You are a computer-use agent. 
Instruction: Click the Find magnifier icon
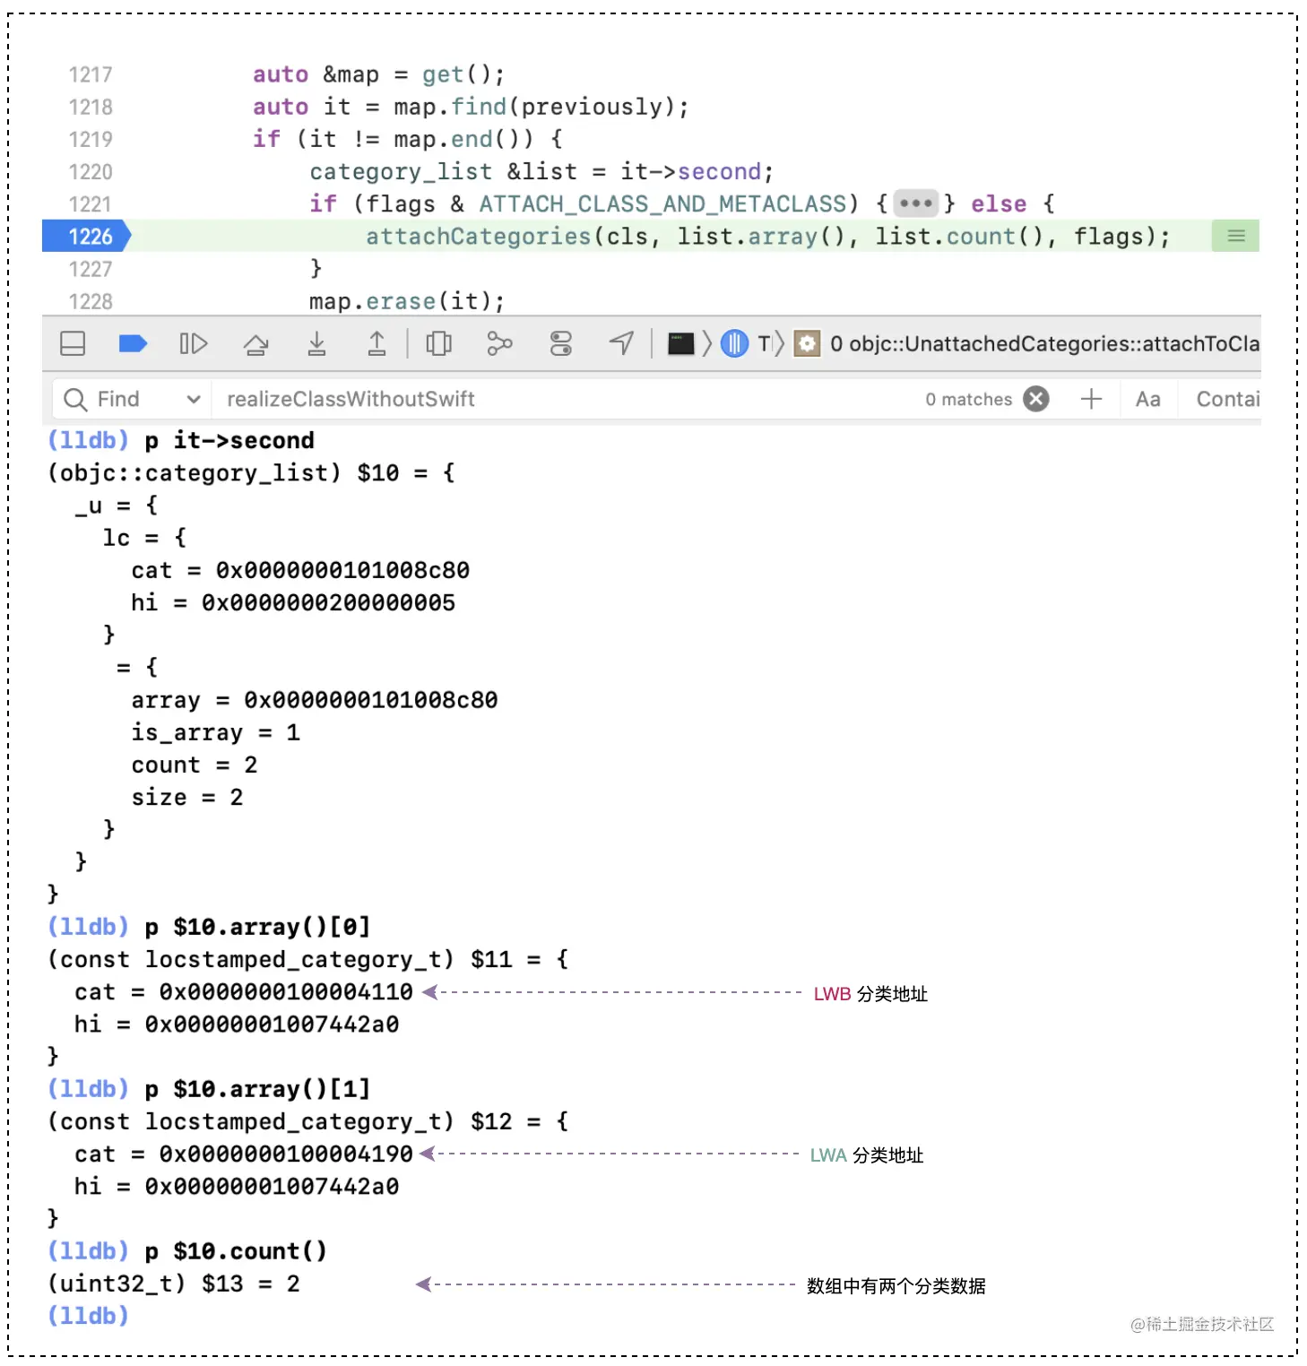75,400
